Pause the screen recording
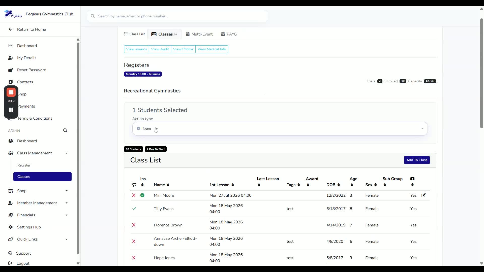The width and height of the screenshot is (484, 272). [x=11, y=110]
